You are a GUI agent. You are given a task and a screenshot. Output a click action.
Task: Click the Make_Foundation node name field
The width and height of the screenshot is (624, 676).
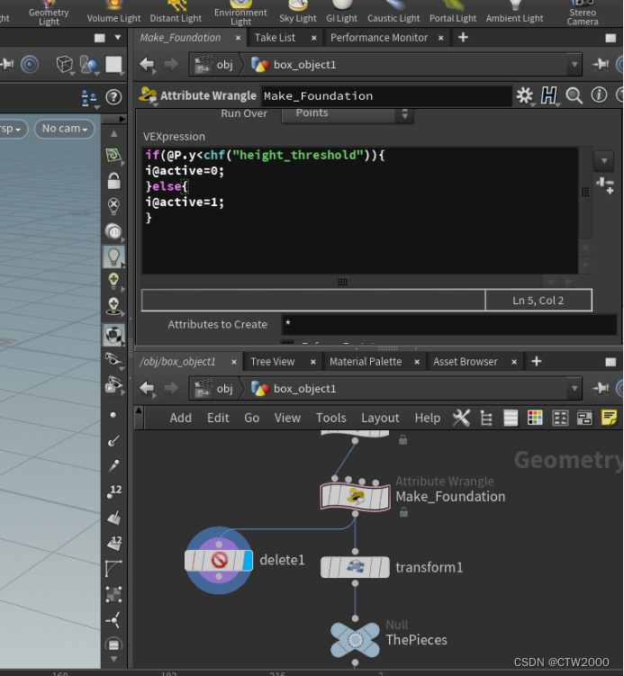tap(386, 95)
